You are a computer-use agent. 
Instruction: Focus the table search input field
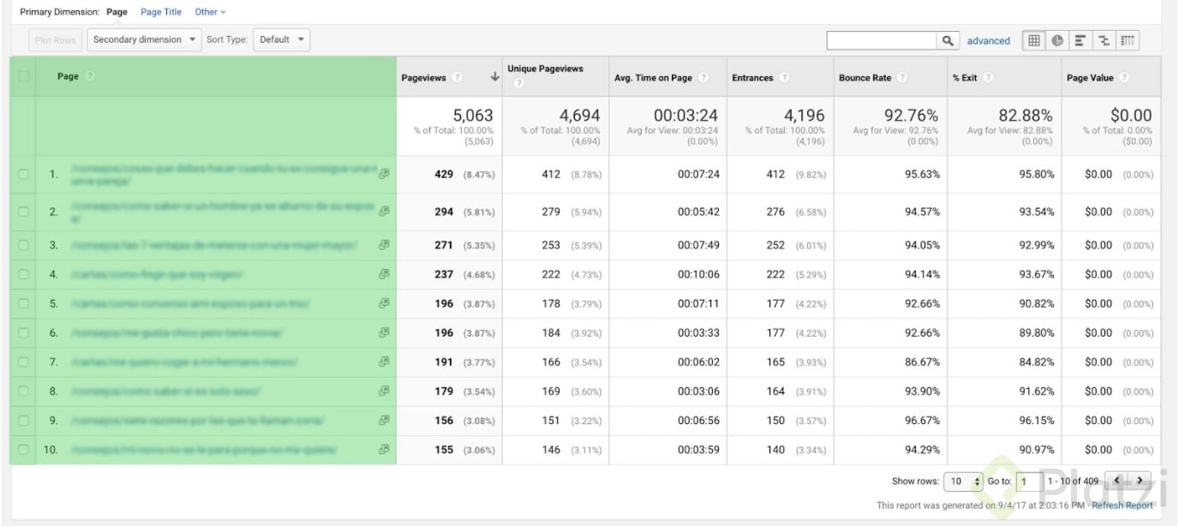(882, 40)
